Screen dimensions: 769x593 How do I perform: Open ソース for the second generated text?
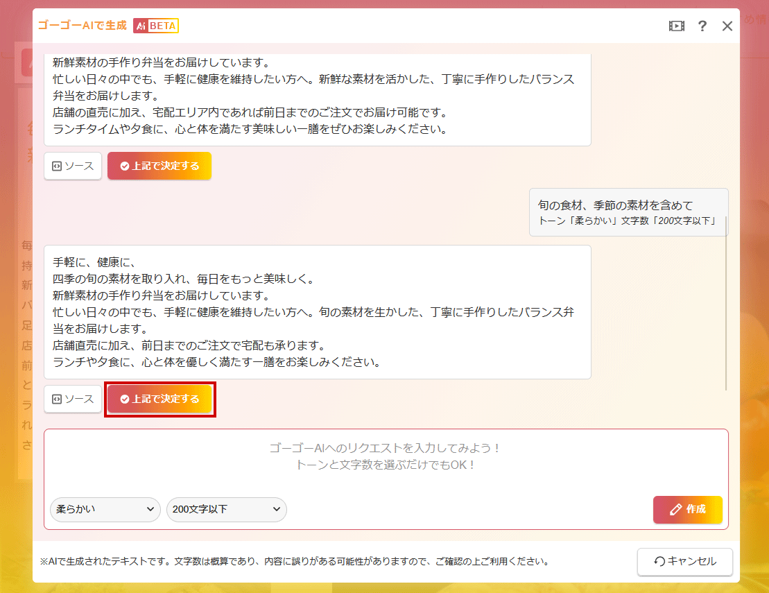click(x=73, y=399)
